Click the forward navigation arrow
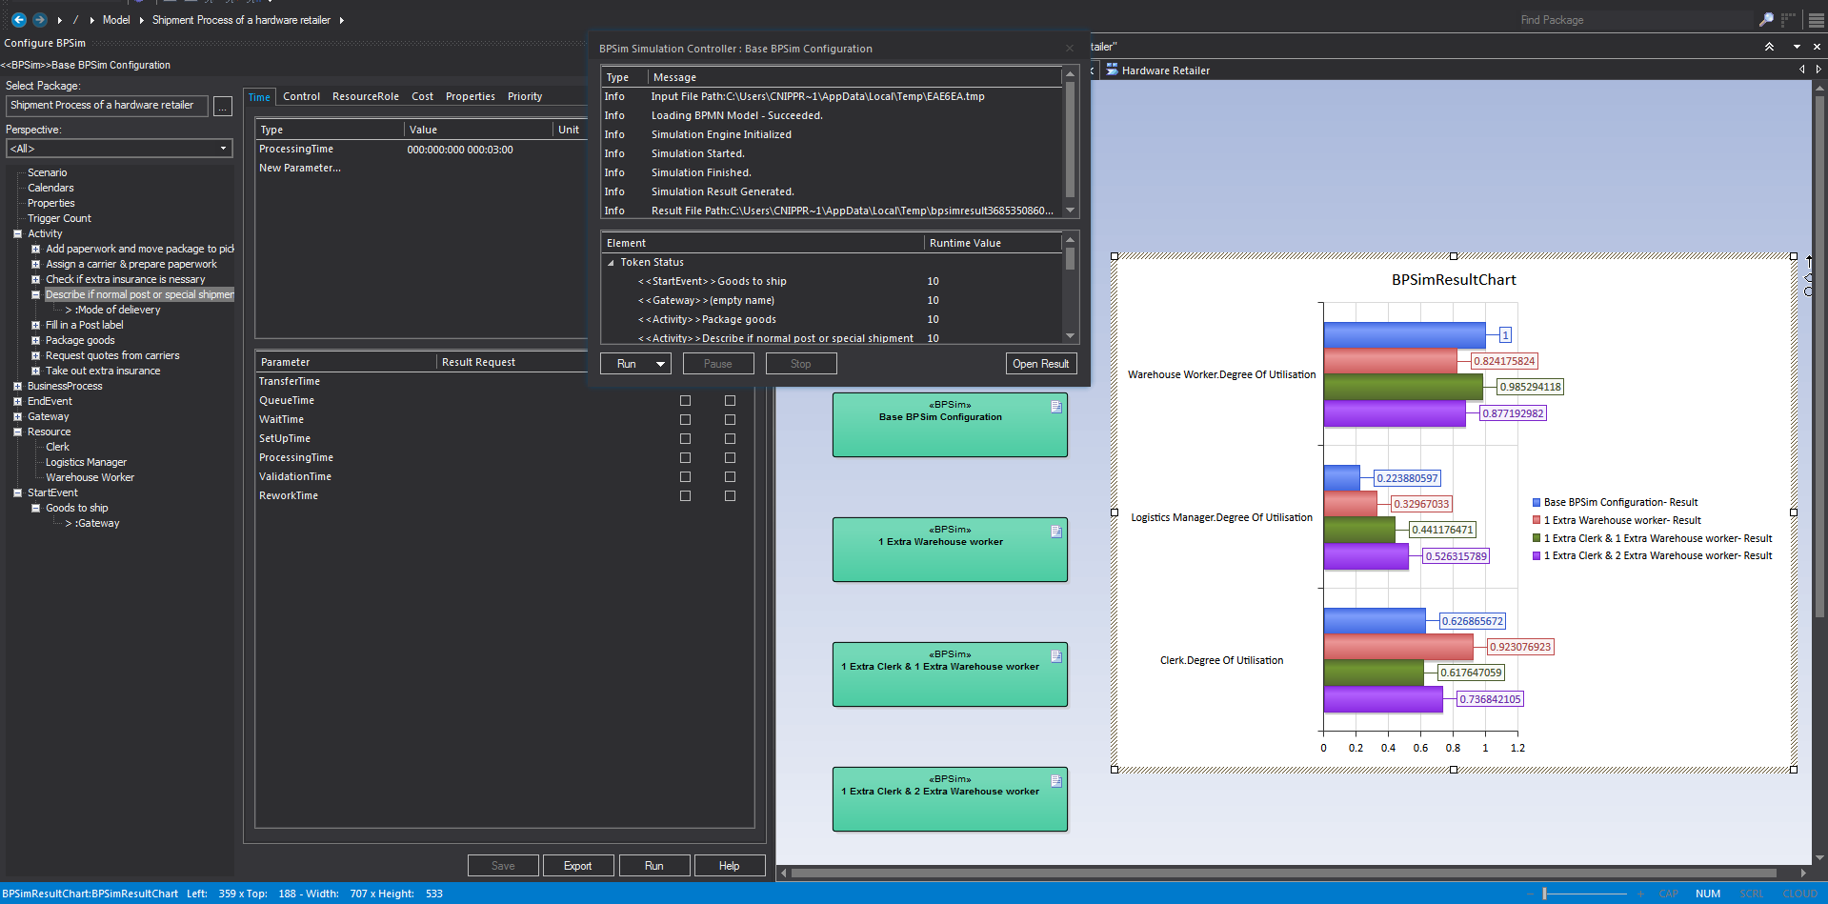 pyautogui.click(x=40, y=19)
